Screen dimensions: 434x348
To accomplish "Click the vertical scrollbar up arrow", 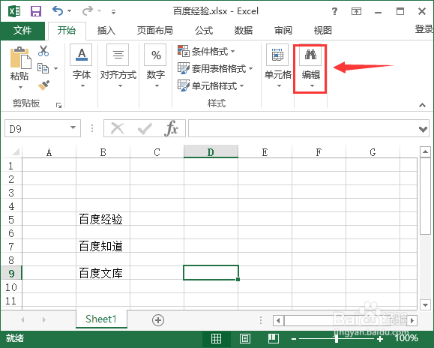I will (x=425, y=151).
